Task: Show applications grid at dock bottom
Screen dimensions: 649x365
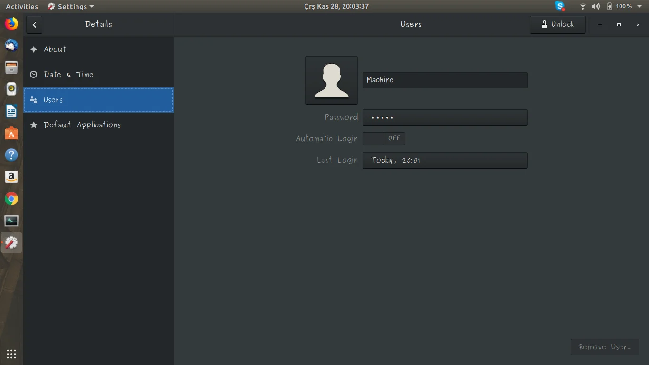Action: [11, 354]
